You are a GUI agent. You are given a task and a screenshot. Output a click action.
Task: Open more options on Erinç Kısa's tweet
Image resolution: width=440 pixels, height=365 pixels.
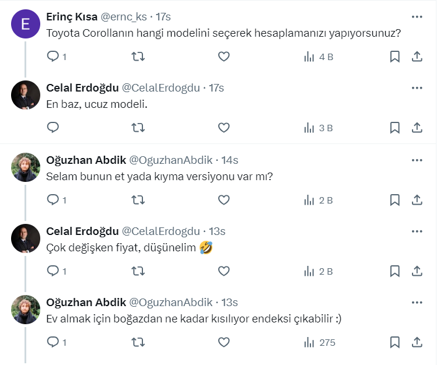point(417,16)
